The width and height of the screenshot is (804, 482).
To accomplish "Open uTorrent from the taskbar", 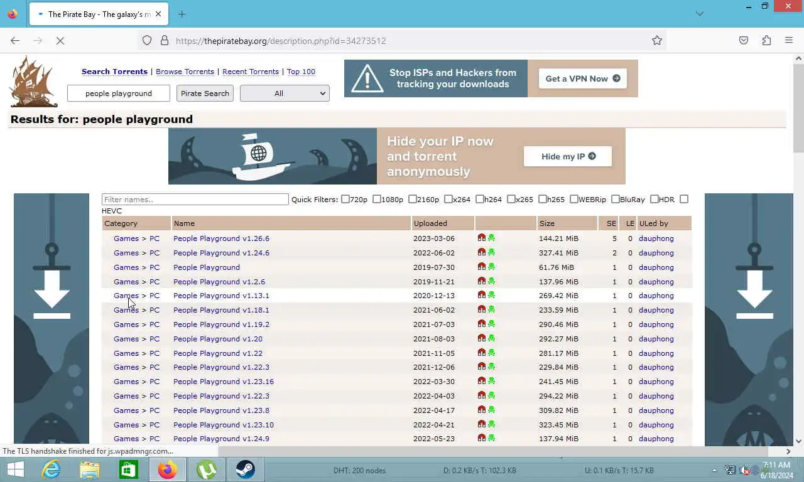I will [206, 469].
